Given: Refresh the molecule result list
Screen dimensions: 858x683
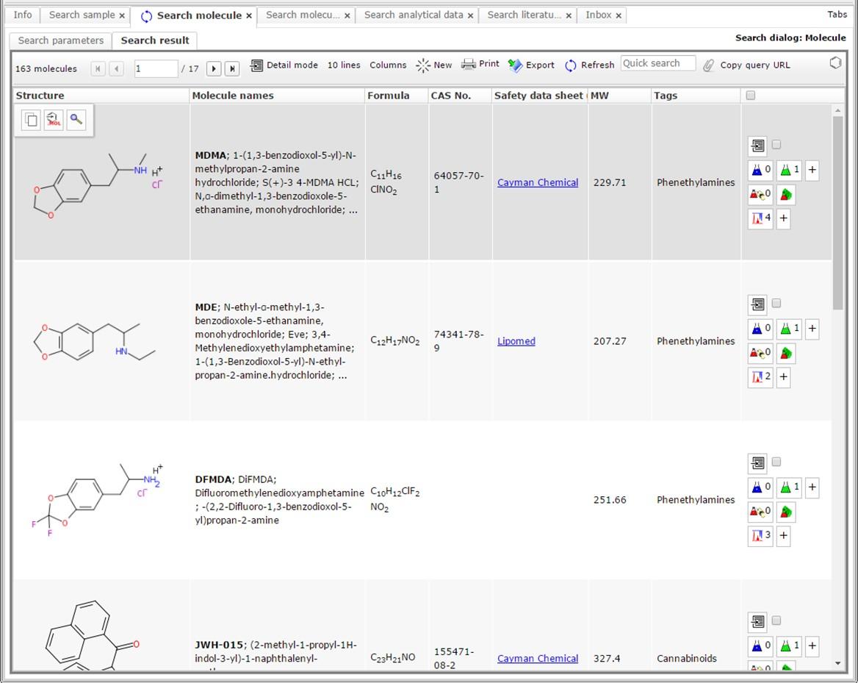Looking at the screenshot, I should pyautogui.click(x=589, y=65).
